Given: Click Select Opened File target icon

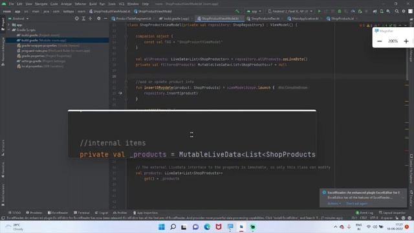Looking at the screenshot, I should tap(76, 19).
